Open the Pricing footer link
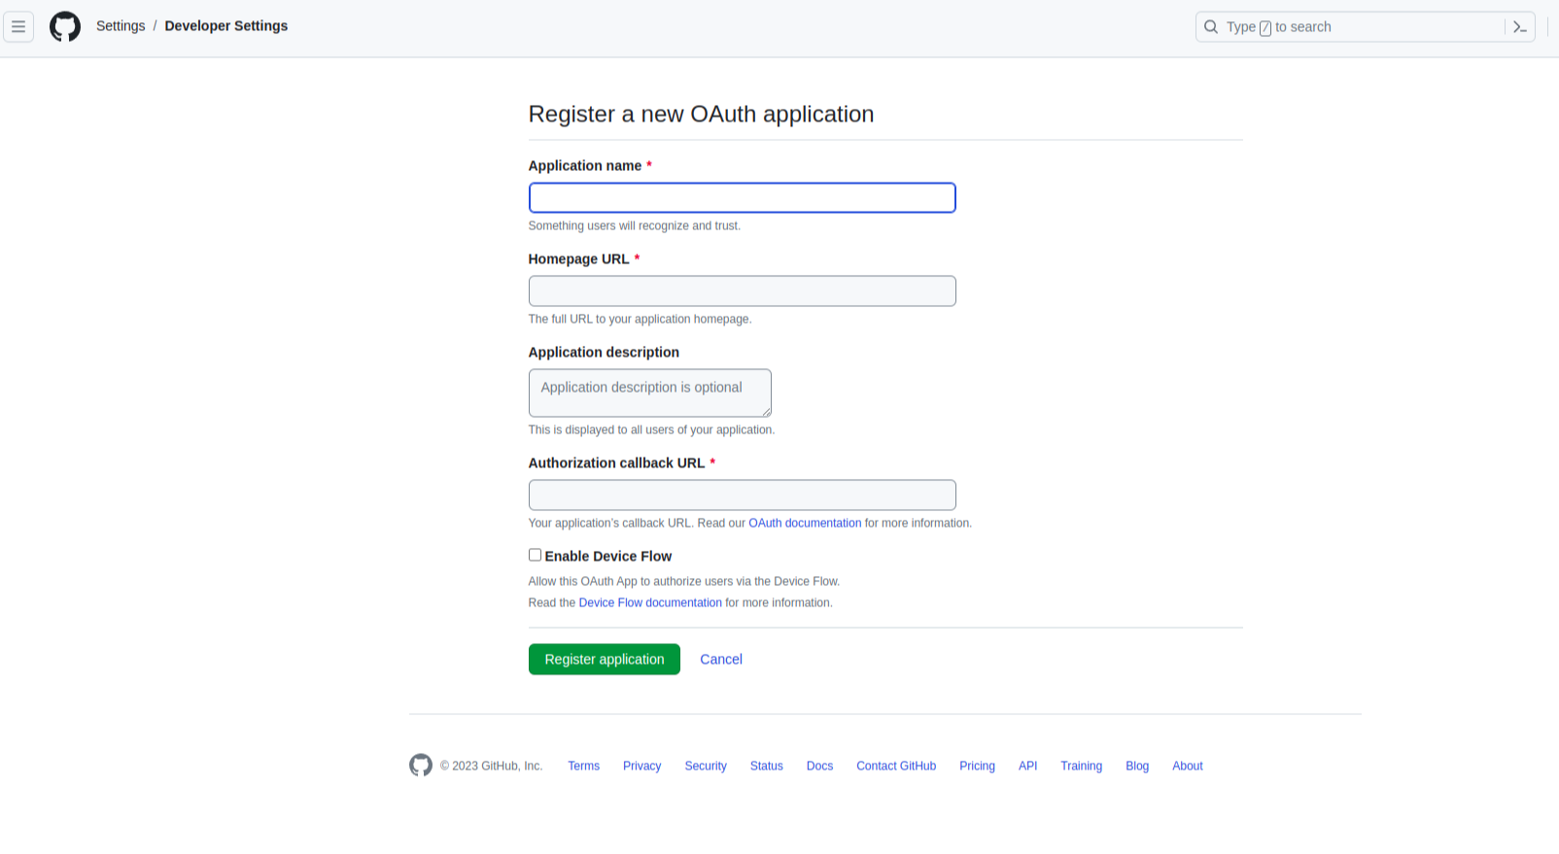This screenshot has width=1559, height=854. click(x=977, y=767)
